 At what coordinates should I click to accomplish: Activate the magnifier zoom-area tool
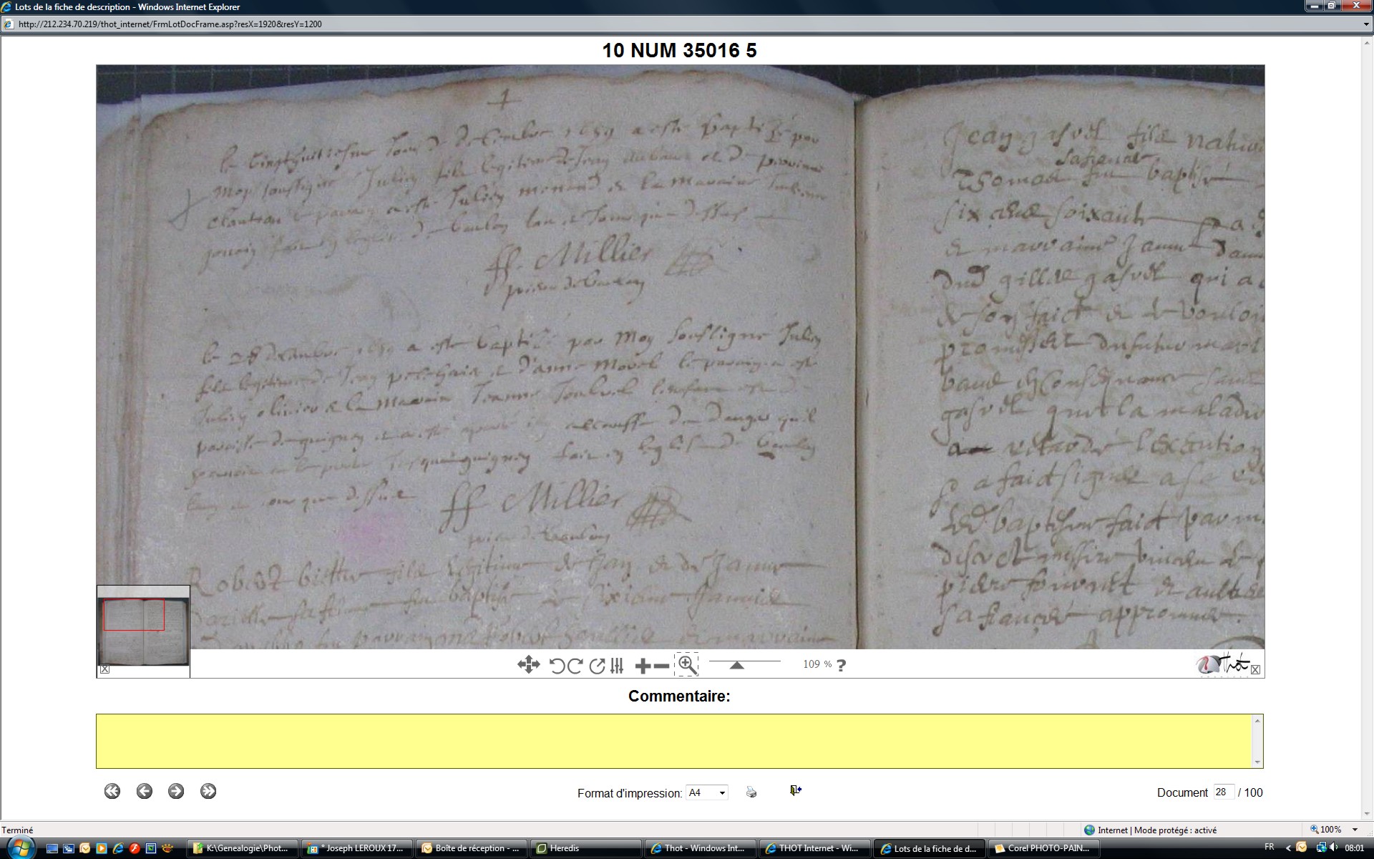click(x=687, y=665)
